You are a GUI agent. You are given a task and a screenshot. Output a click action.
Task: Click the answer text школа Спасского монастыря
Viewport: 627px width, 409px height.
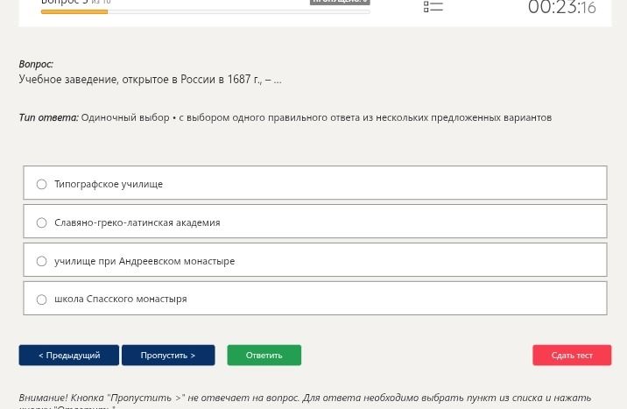tap(121, 299)
